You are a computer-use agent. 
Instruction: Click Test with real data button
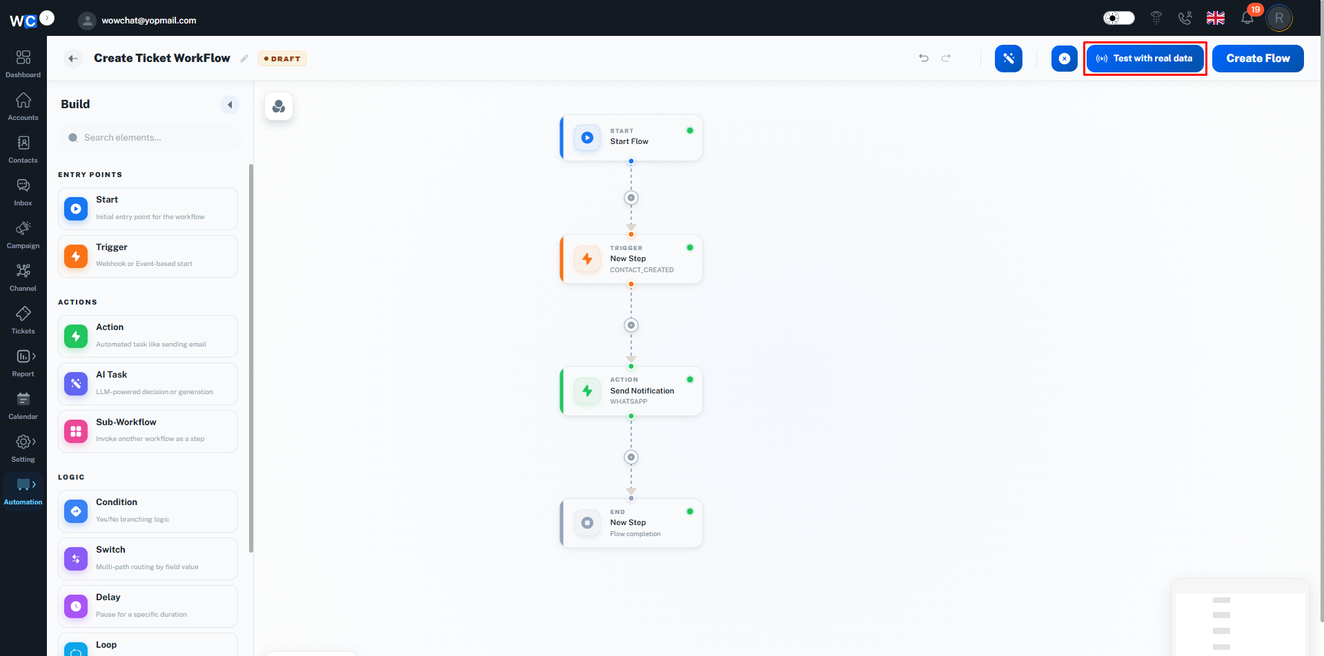coord(1145,59)
